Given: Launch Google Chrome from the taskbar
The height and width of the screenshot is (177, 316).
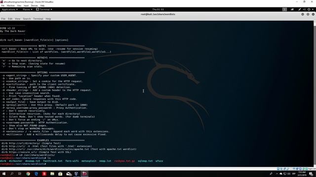Looking at the screenshot, I should tap(28, 174).
